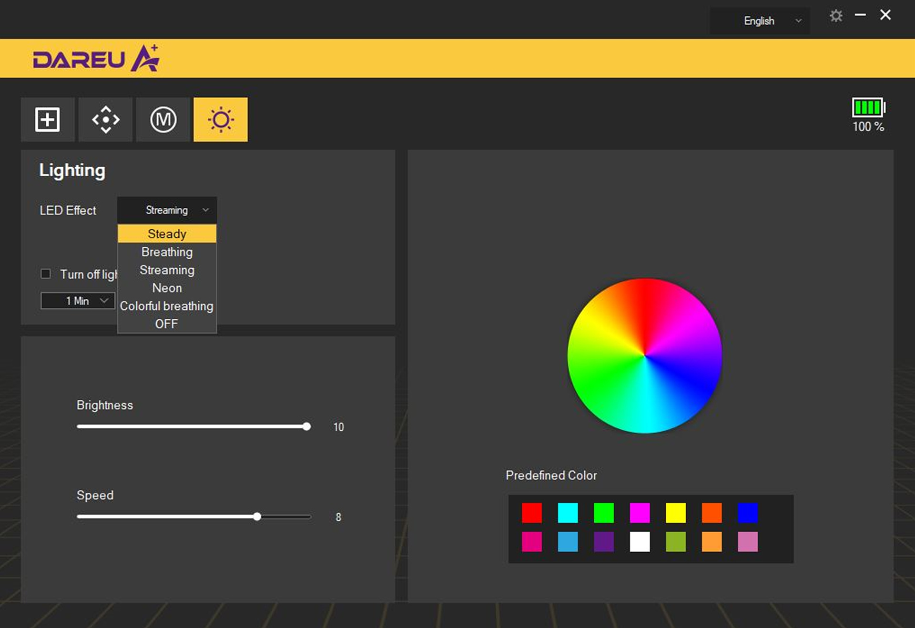The height and width of the screenshot is (628, 915).
Task: Minimize the DAREU window
Action: click(x=860, y=15)
